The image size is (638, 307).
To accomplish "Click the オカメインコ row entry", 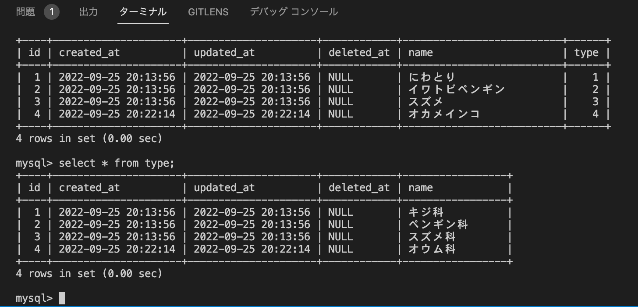I will [443, 114].
